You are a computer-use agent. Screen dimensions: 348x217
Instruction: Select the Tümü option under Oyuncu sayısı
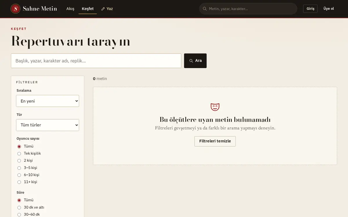[19, 146]
